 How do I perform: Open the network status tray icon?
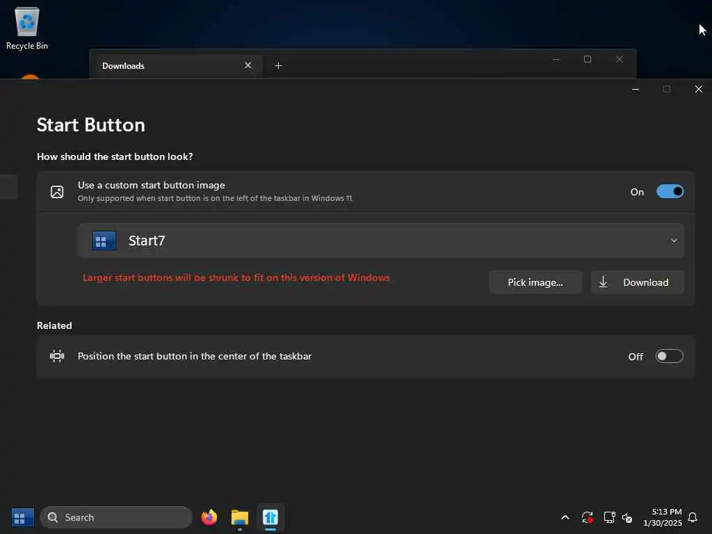pos(609,517)
